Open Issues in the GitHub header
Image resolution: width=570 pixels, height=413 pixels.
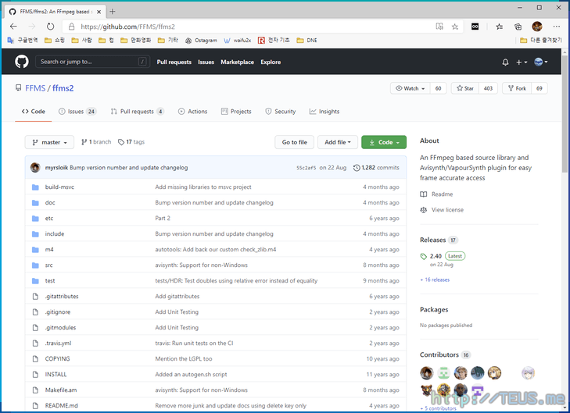(x=206, y=62)
